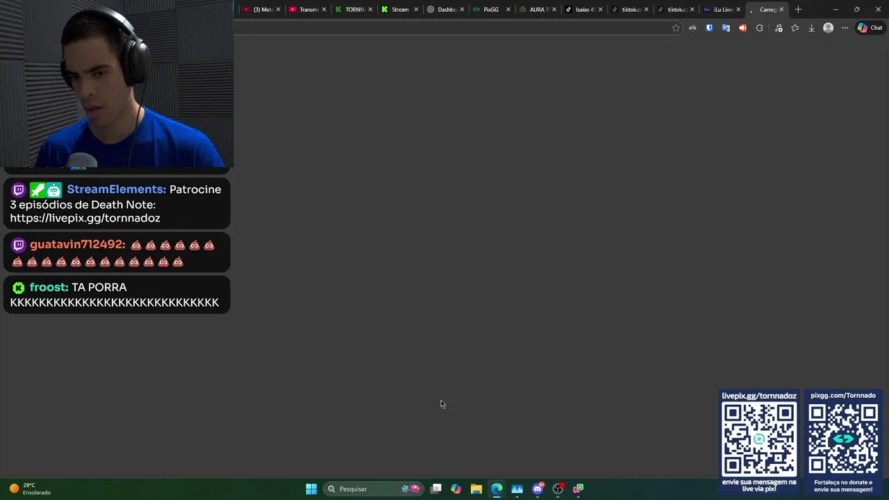Click the froost username in chat
This screenshot has height=500, width=889.
point(49,287)
